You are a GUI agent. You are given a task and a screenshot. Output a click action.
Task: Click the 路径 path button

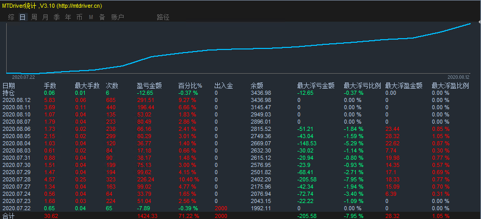point(163,17)
